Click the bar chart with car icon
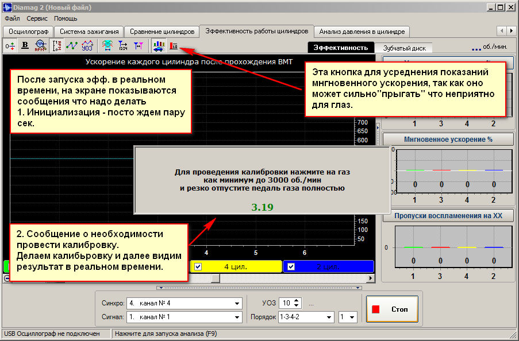519x341 pixels. (159, 46)
